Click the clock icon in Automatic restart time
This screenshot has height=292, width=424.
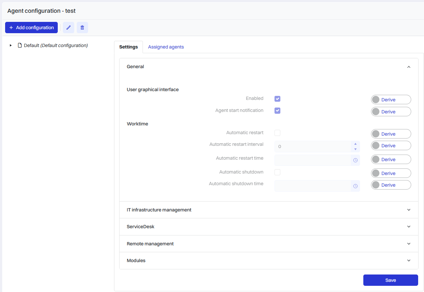pyautogui.click(x=355, y=160)
